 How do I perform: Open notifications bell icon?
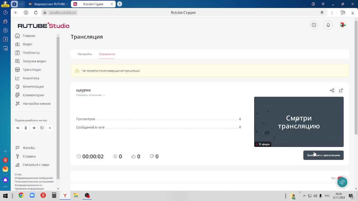tap(328, 25)
